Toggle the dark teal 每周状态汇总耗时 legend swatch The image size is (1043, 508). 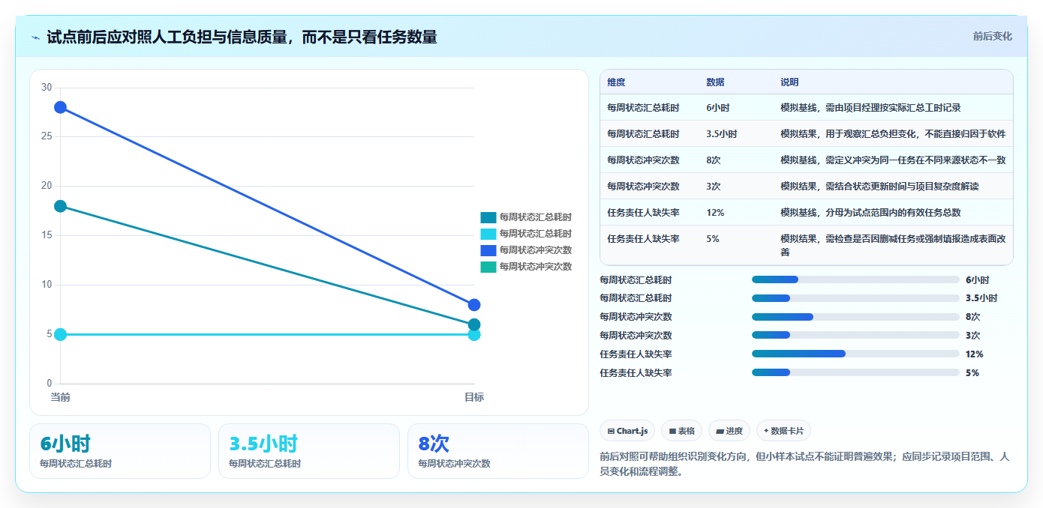point(488,217)
